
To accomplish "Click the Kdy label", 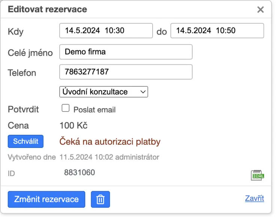I will [16, 32].
